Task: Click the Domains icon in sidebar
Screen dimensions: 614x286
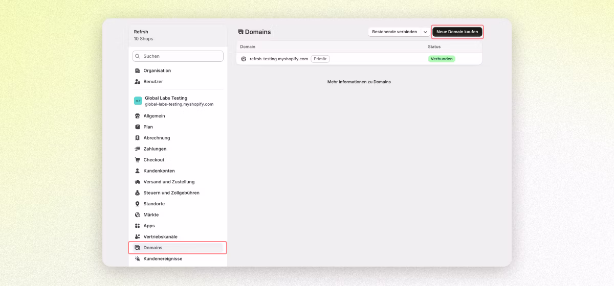Action: [x=137, y=248]
